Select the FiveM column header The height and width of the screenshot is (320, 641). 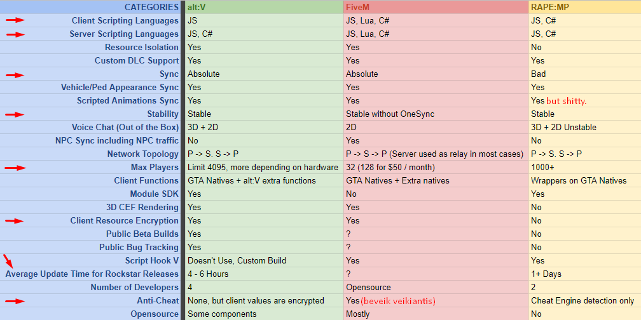click(436, 7)
